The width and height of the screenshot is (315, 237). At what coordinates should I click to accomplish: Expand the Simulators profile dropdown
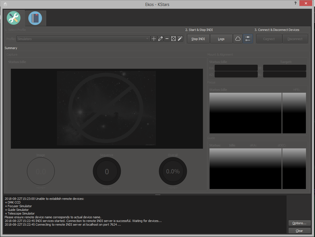tap(83, 39)
